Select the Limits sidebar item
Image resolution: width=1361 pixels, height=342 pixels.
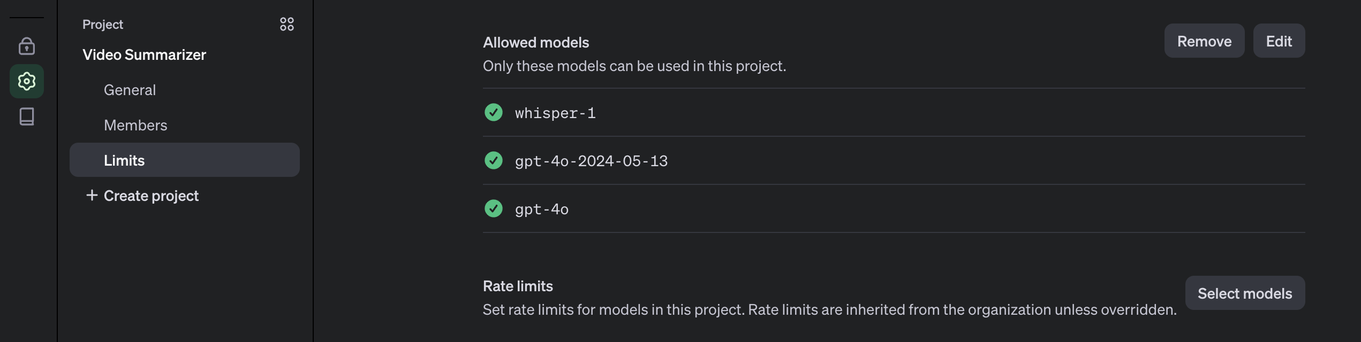click(x=124, y=160)
